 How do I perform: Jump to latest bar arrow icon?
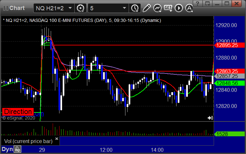(x=210, y=118)
